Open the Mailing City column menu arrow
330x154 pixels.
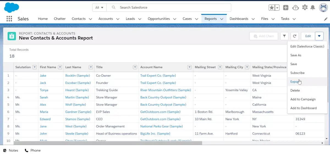pyautogui.click(x=247, y=67)
